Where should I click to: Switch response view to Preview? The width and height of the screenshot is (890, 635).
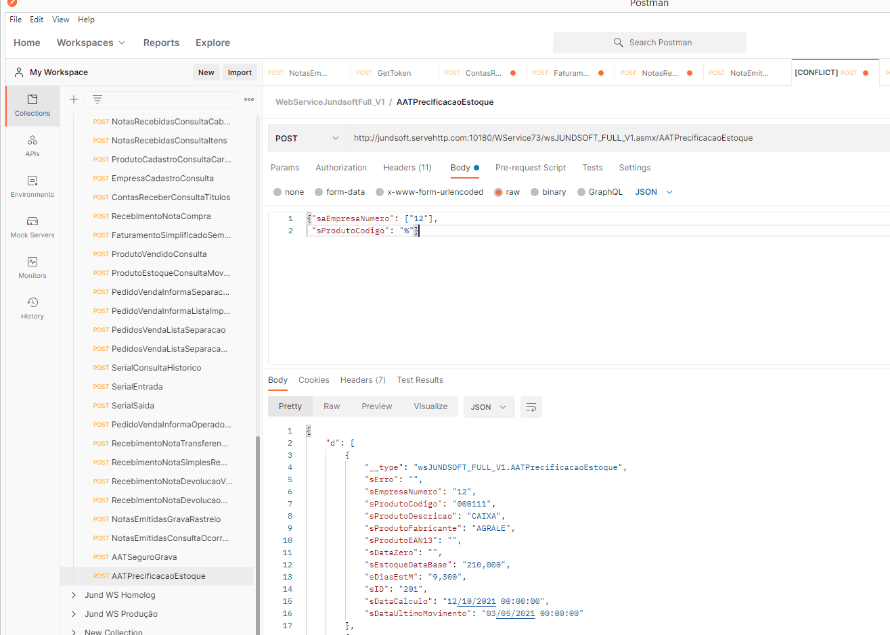(377, 406)
